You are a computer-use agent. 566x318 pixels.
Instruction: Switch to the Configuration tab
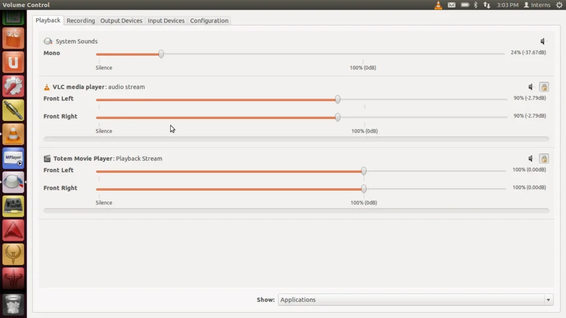pos(209,20)
